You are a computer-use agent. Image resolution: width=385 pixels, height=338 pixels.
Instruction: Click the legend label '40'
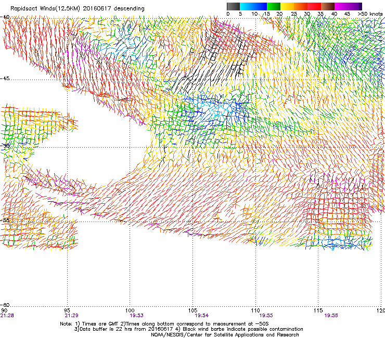334,14
